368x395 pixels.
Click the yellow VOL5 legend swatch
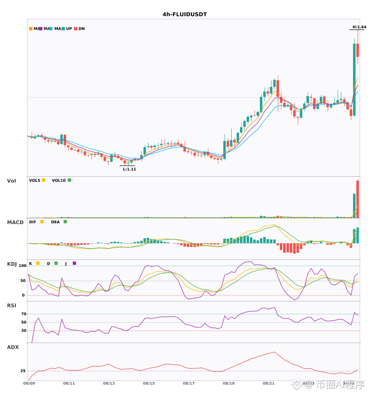[44, 180]
